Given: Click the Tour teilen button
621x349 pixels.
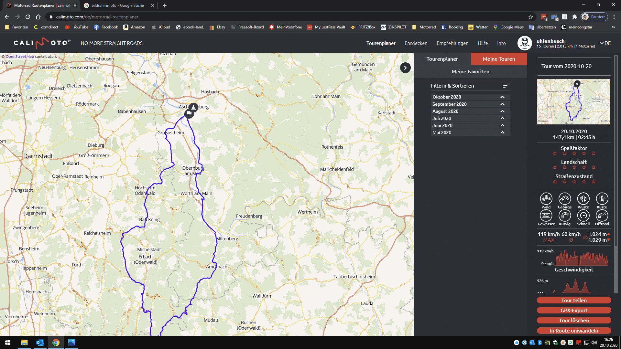Looking at the screenshot, I should (x=574, y=300).
